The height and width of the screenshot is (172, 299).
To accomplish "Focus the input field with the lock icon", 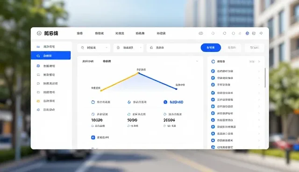I will pos(173,48).
